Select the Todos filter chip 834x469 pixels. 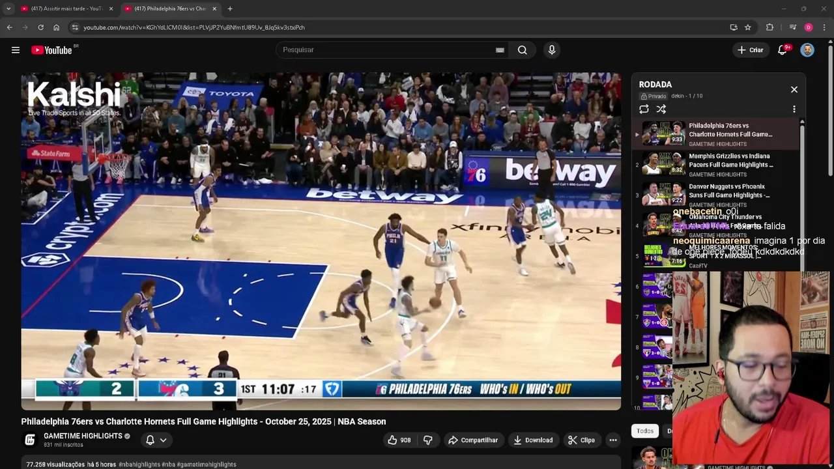point(645,431)
